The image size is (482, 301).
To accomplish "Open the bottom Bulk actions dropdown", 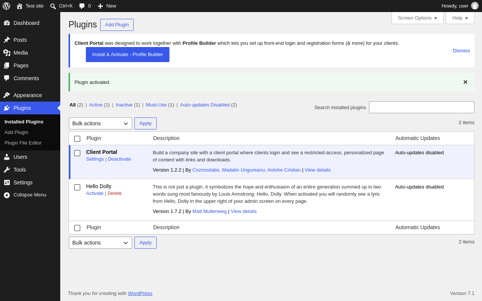I will tap(101, 243).
